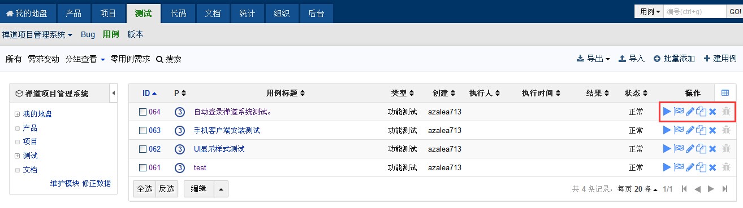
Task: Click the 反选 invert selection button
Action: (167, 189)
